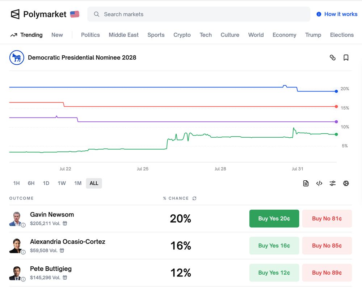This screenshot has width=362, height=288.
Task: Click the 20% chance value
Action: tap(181, 219)
